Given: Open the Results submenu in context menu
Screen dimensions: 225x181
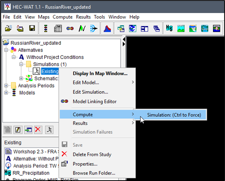Looking at the screenshot, I should pos(97,123).
